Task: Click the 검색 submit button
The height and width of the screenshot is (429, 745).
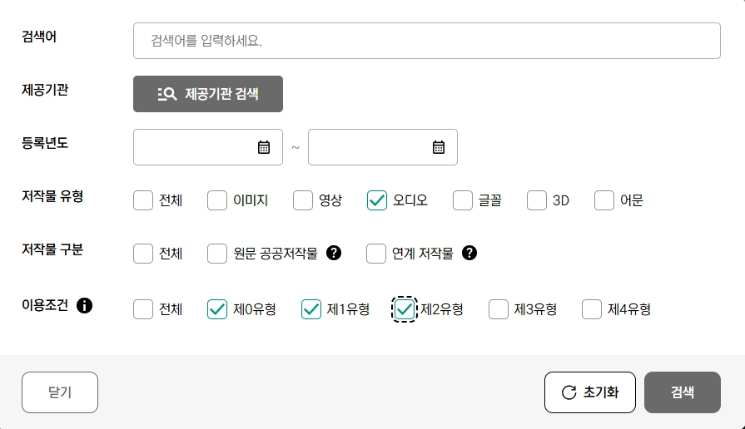Action: coord(682,392)
